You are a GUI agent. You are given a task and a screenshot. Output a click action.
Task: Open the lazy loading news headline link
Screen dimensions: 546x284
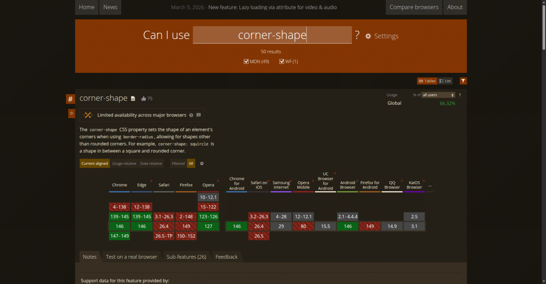click(272, 7)
